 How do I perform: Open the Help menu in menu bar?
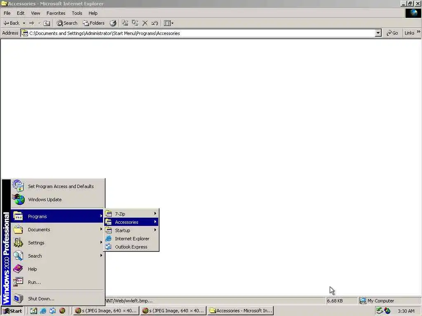click(x=93, y=13)
